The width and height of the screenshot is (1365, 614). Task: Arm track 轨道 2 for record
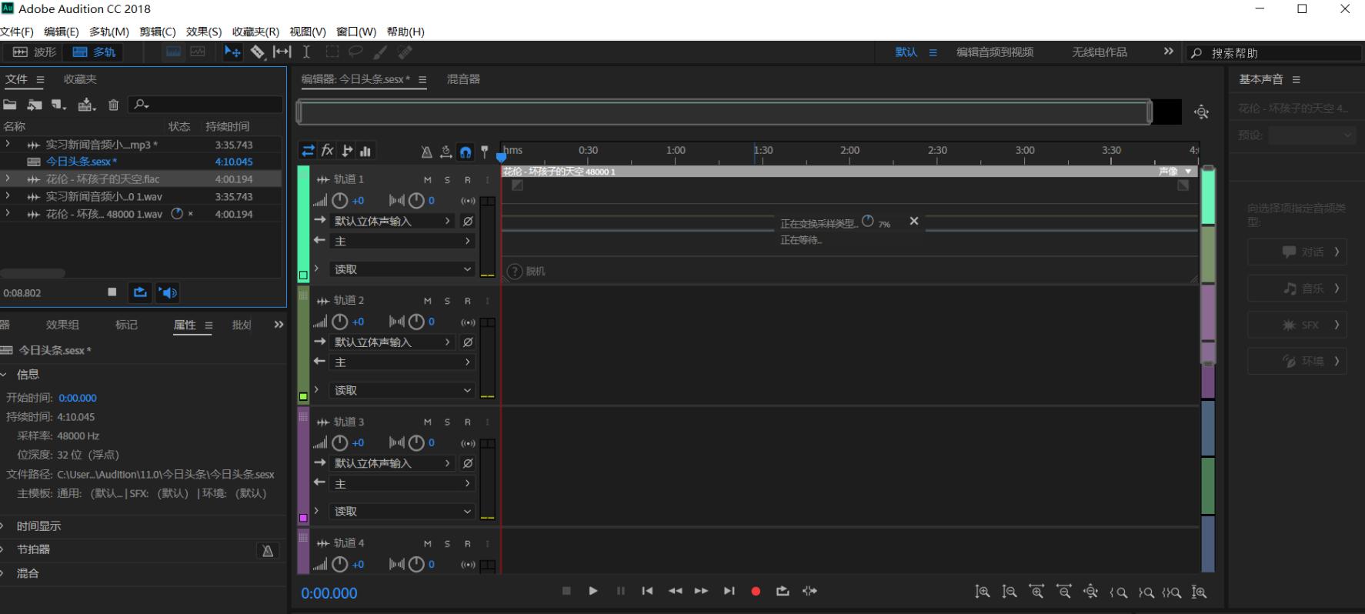tap(467, 301)
